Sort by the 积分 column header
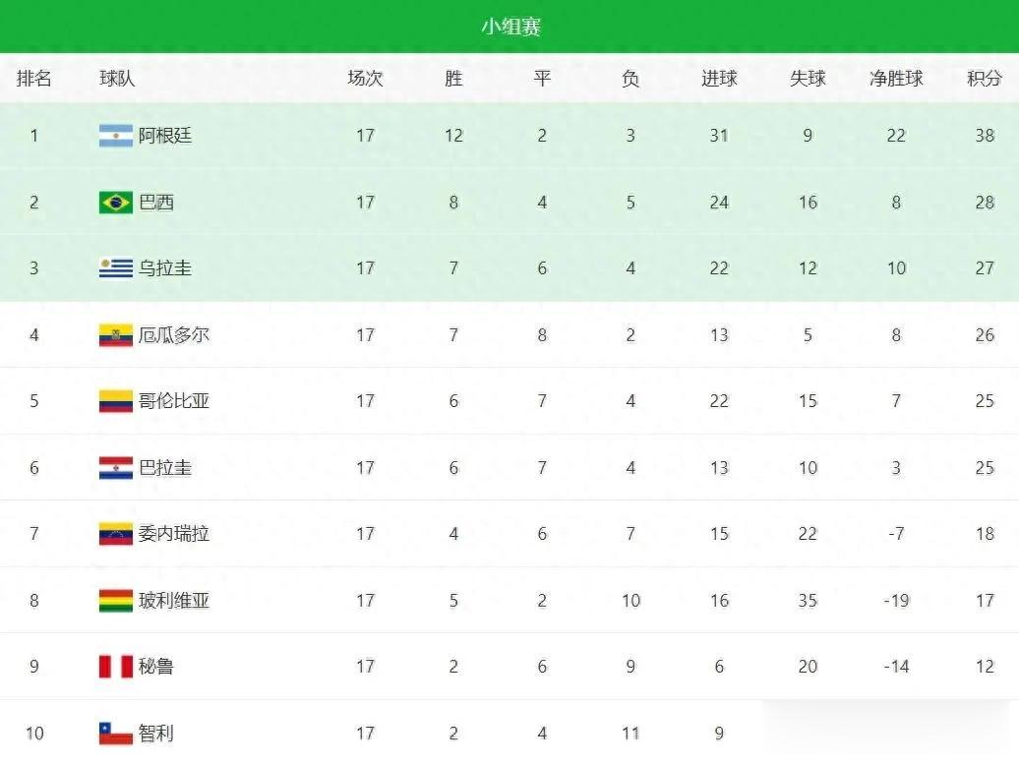Image resolution: width=1019 pixels, height=765 pixels. [984, 79]
